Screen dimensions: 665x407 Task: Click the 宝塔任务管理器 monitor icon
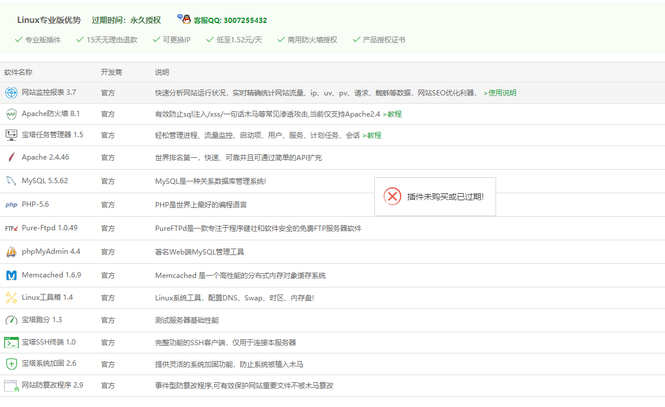[x=11, y=135]
